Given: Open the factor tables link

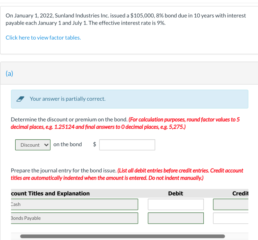Looking at the screenshot, I should (43, 38).
